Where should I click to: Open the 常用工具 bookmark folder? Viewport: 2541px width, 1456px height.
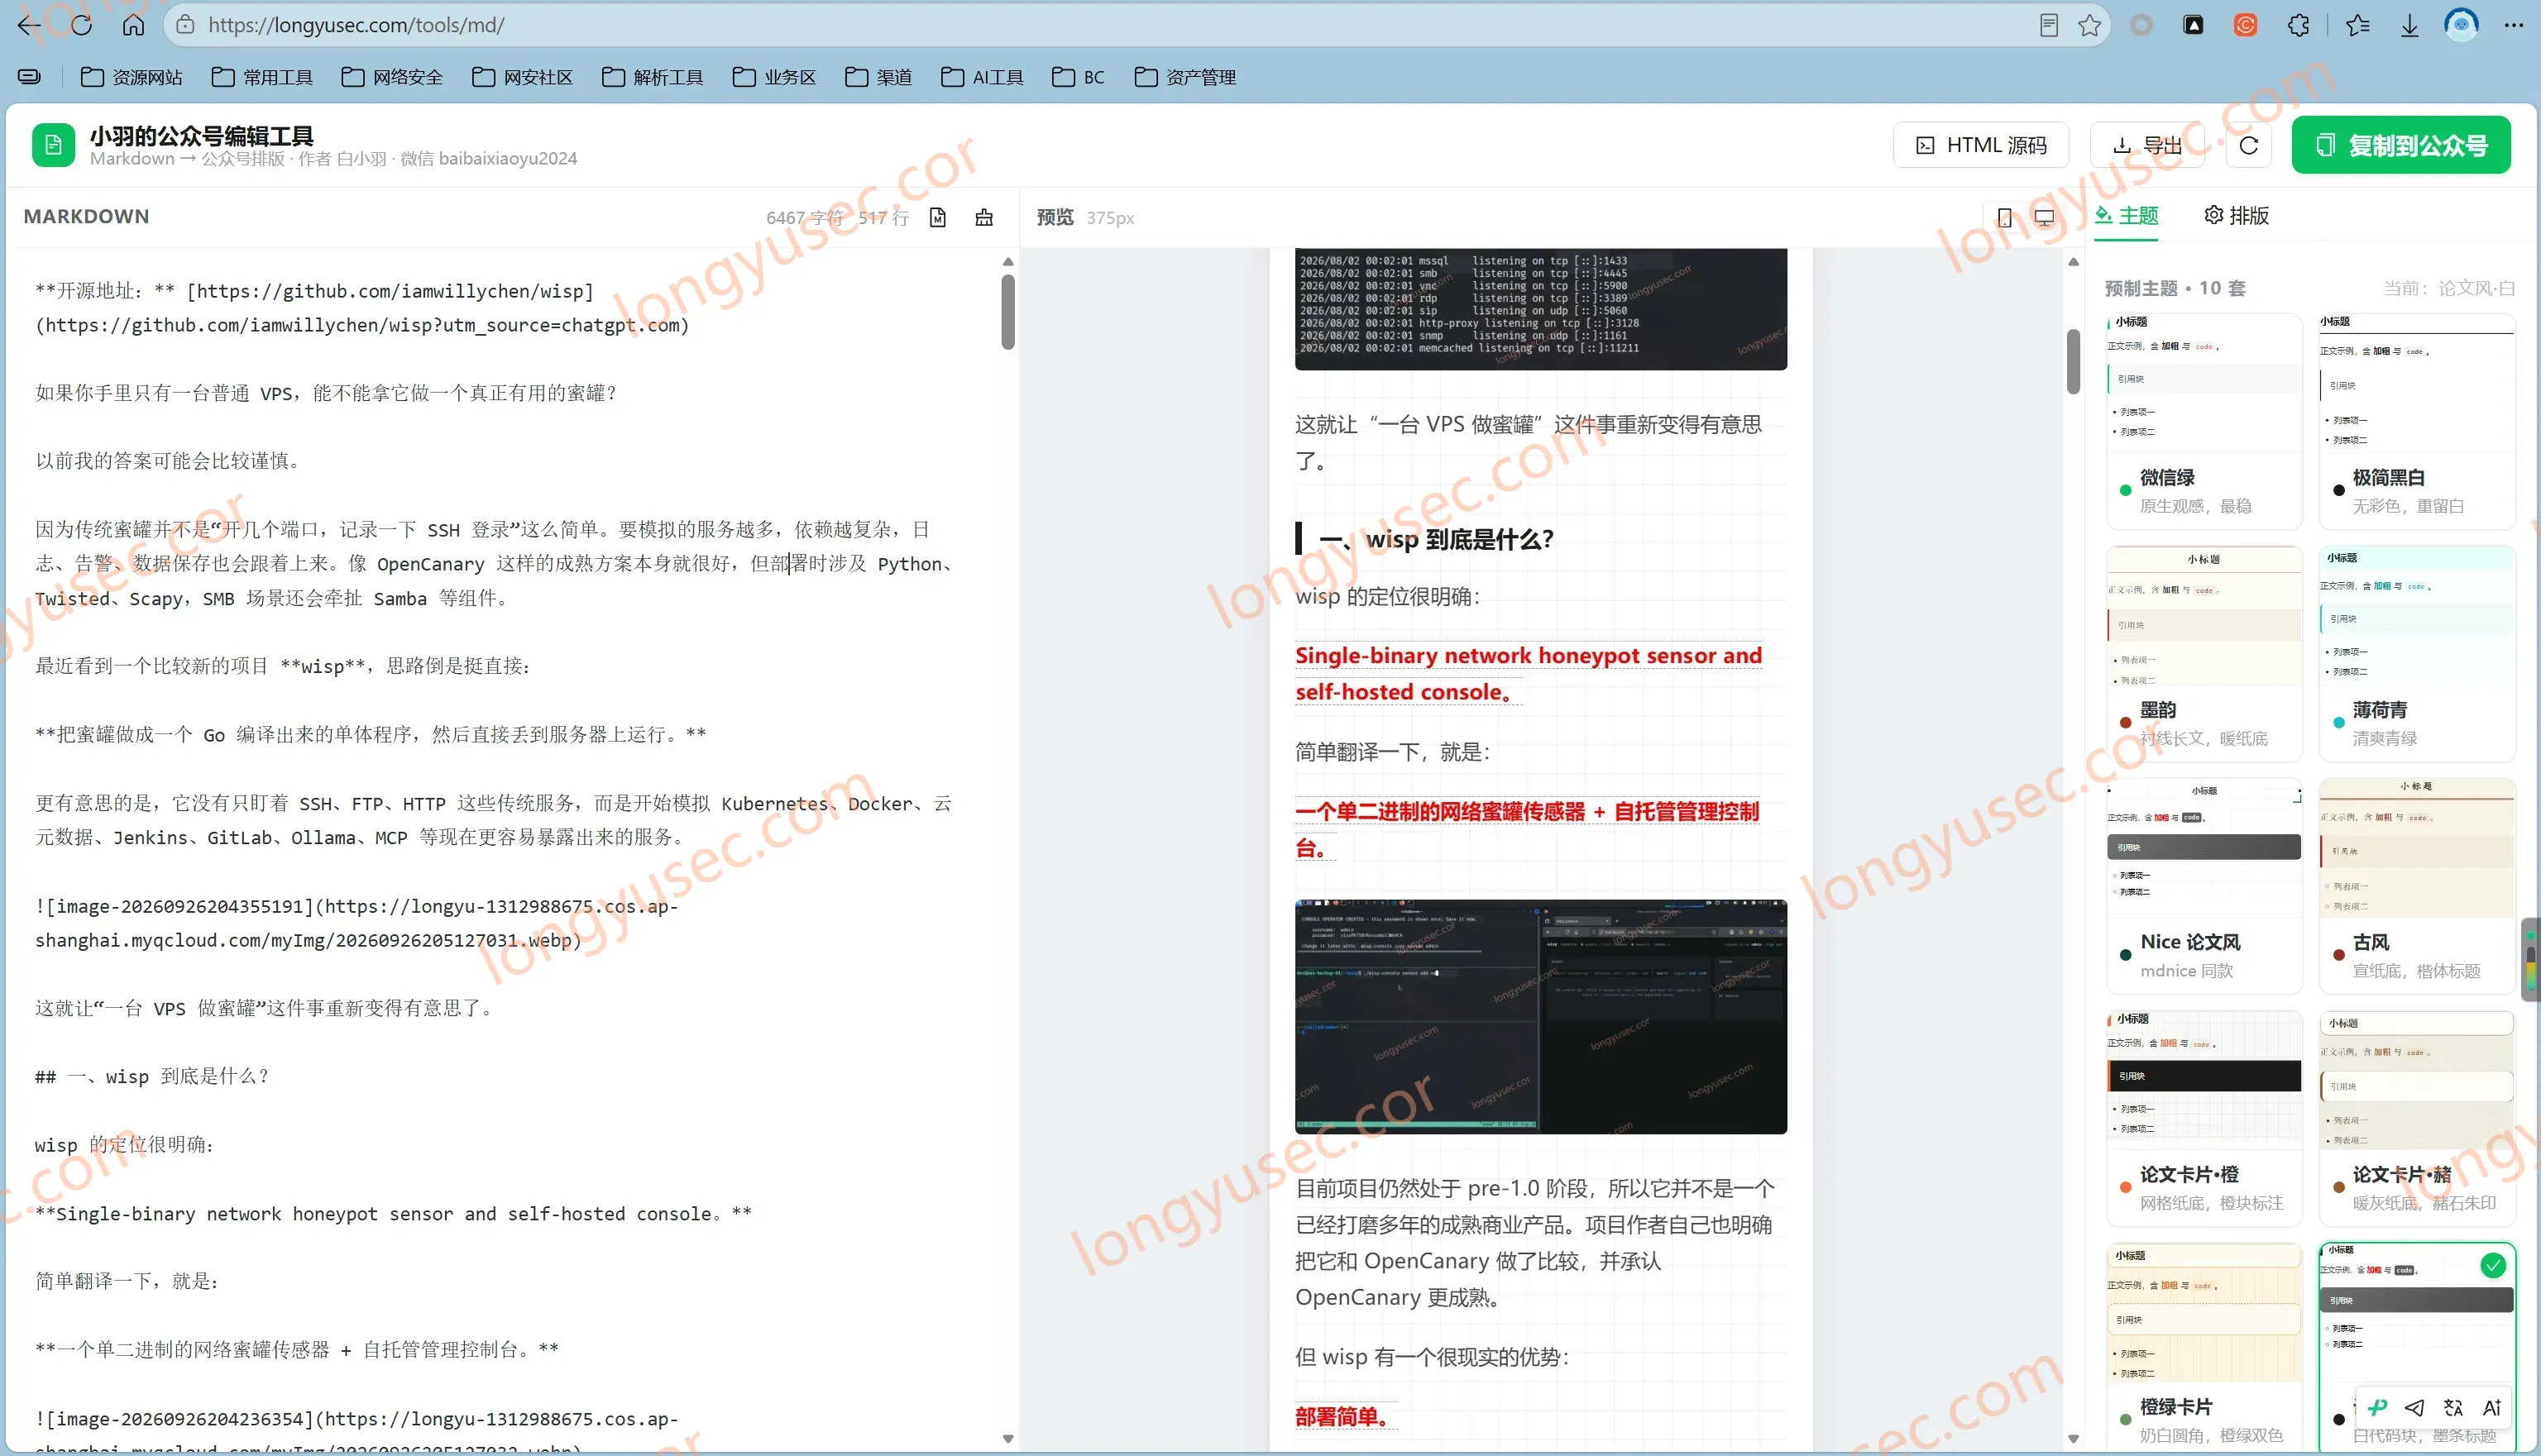[262, 77]
